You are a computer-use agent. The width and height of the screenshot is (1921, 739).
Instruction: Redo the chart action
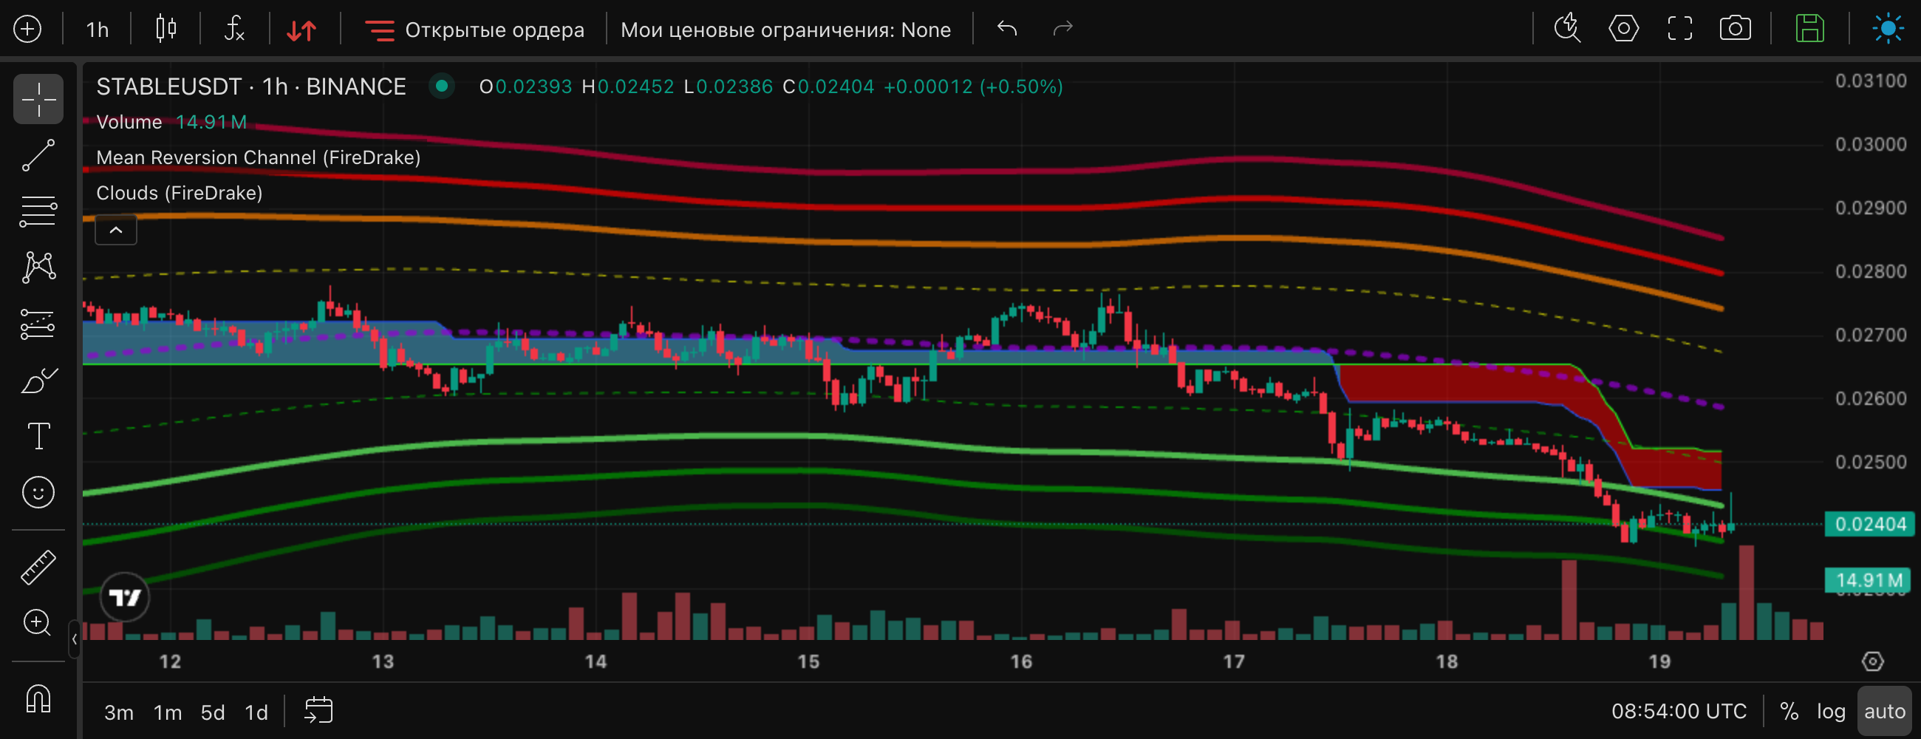click(x=1062, y=28)
